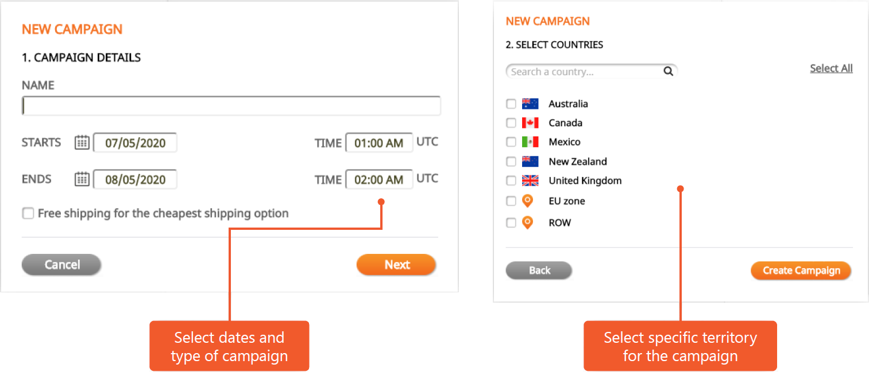Click the Australia flag icon

click(530, 104)
